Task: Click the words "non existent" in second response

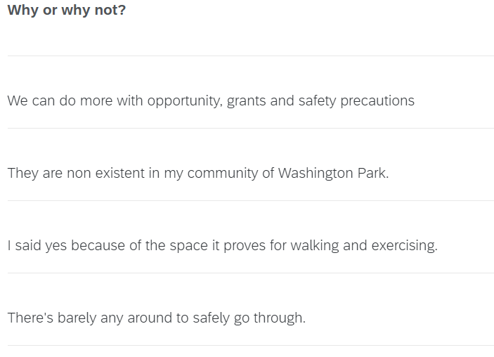Action: pyautogui.click(x=105, y=174)
